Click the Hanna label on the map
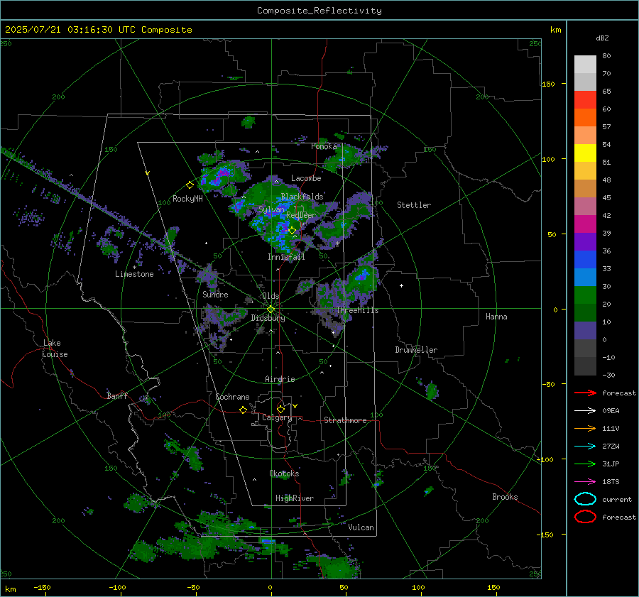This screenshot has width=639, height=597. click(x=496, y=317)
